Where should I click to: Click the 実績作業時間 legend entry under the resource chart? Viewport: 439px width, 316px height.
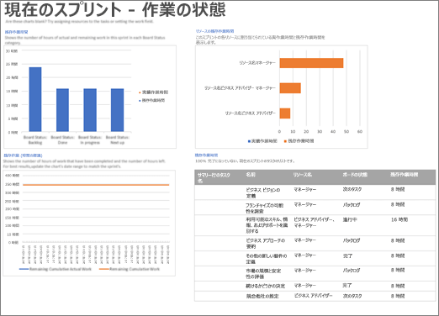coord(262,141)
